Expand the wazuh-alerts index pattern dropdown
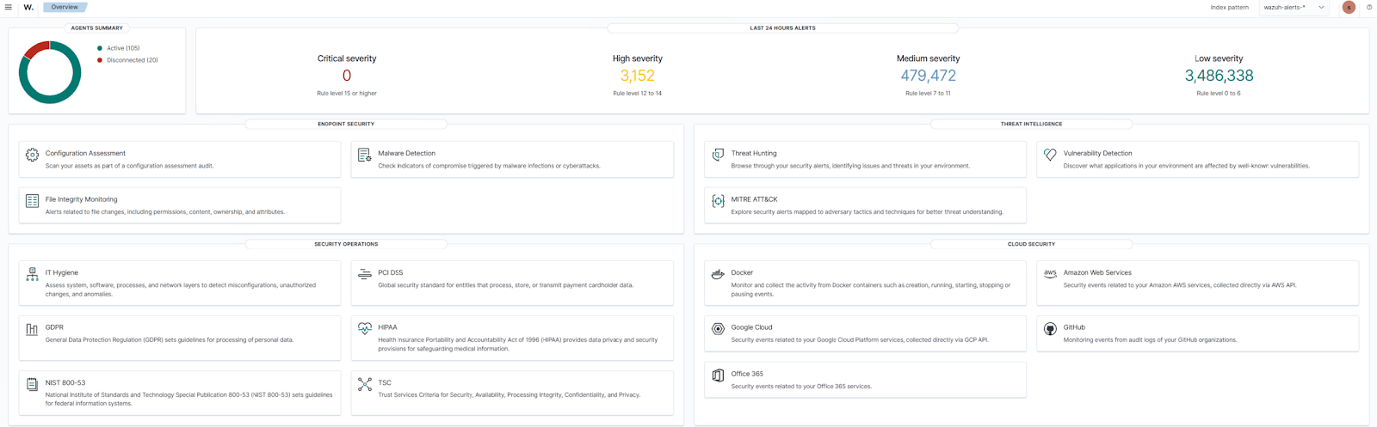The image size is (1377, 427). point(1294,7)
